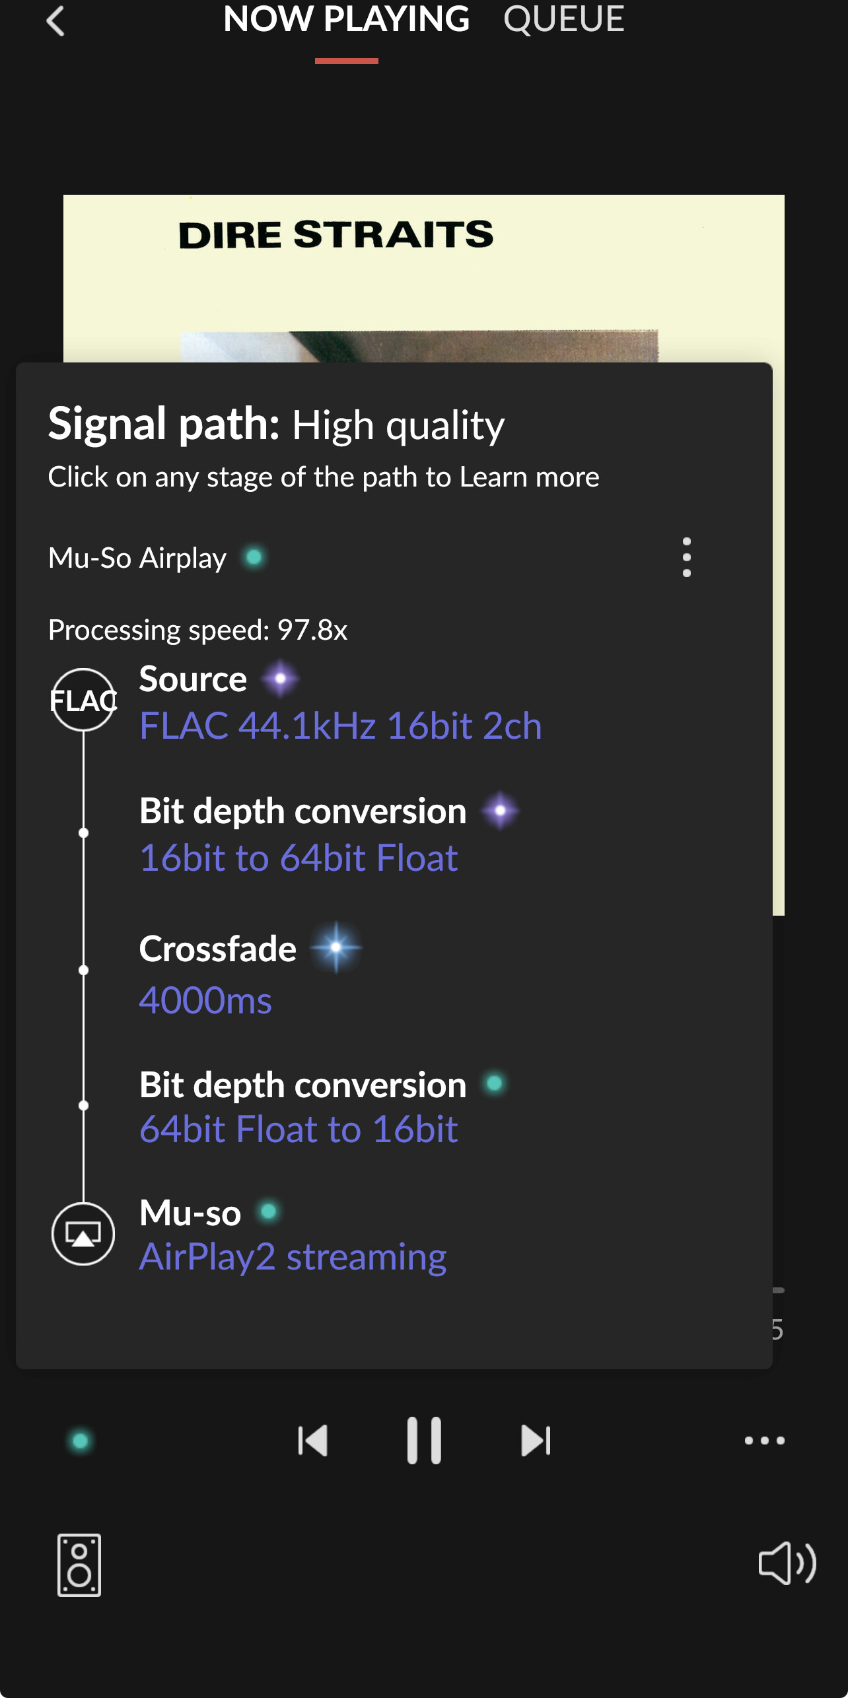Click the AirPlay output circle icon
The image size is (848, 1698).
click(83, 1234)
